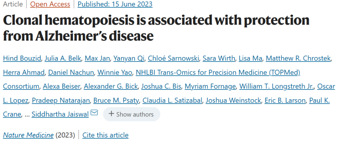View author Chloé Sarnowski's details

(173, 58)
